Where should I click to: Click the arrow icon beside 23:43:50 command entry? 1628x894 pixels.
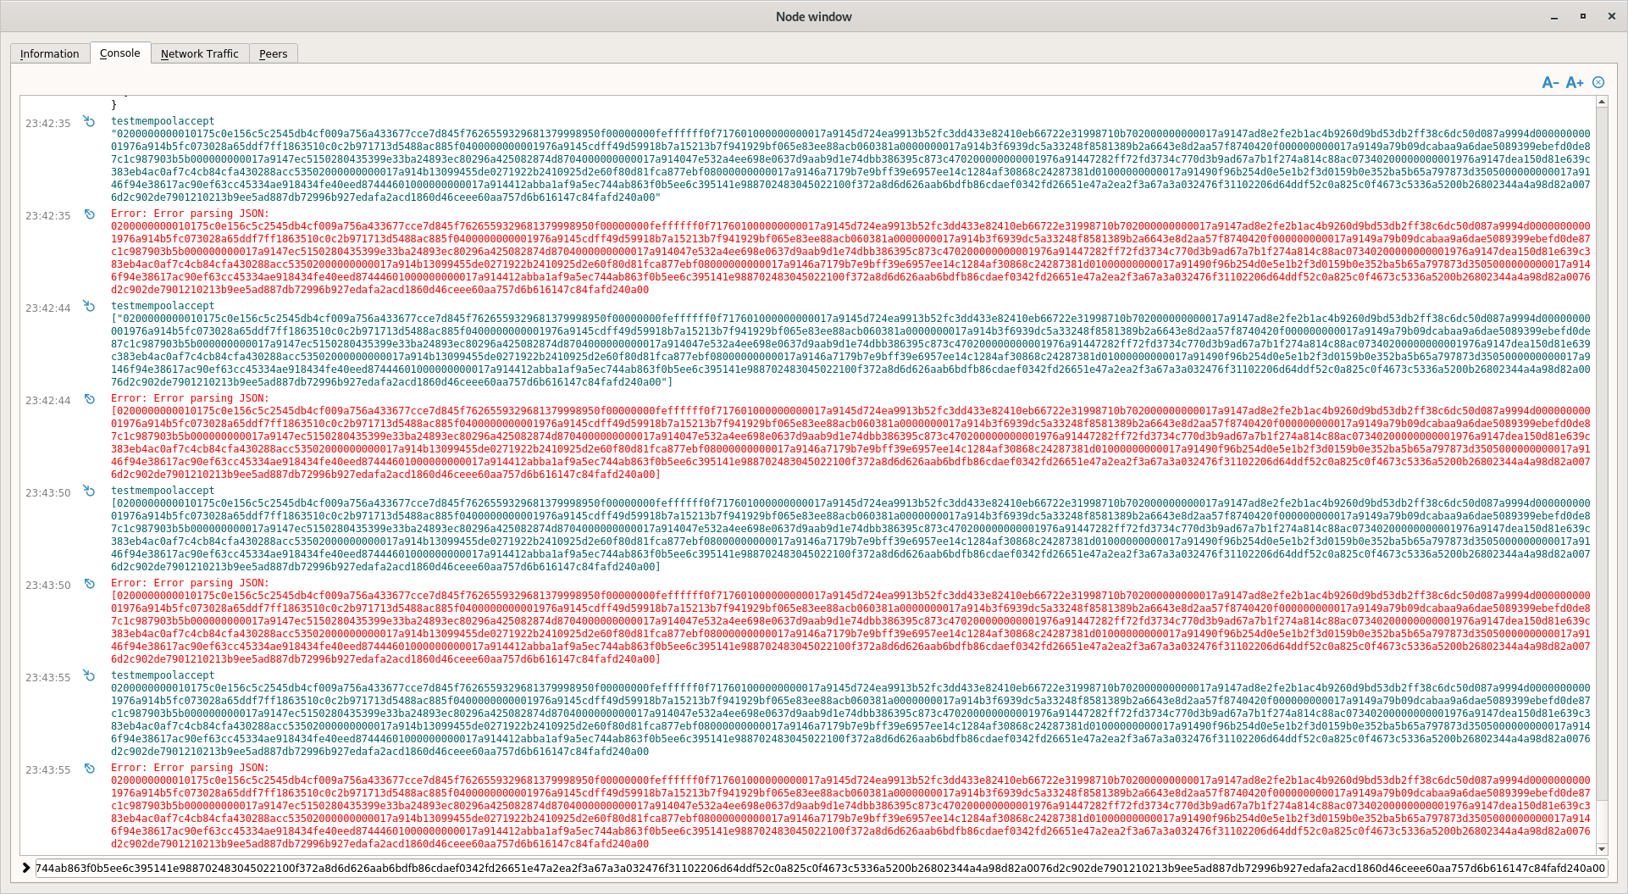(88, 491)
